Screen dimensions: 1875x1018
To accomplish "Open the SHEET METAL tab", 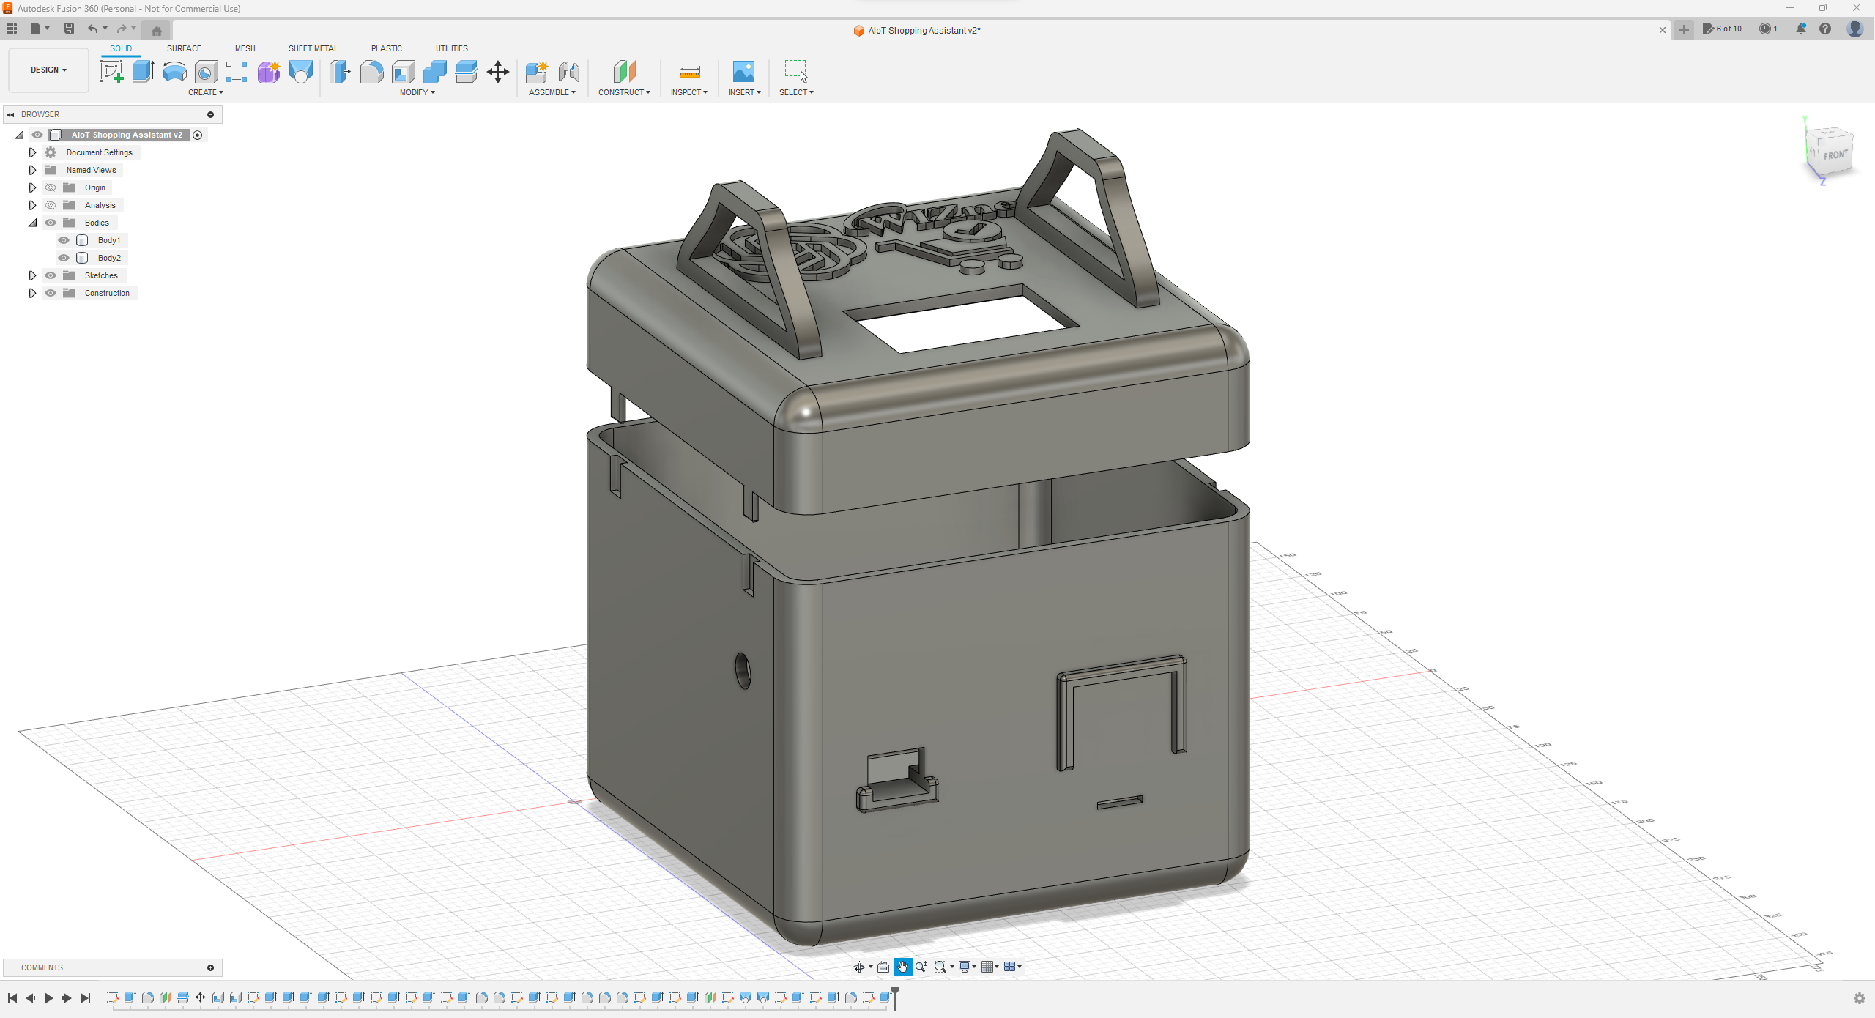I will (313, 48).
